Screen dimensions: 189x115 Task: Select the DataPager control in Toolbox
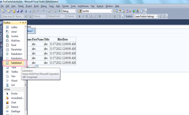click(x=14, y=111)
